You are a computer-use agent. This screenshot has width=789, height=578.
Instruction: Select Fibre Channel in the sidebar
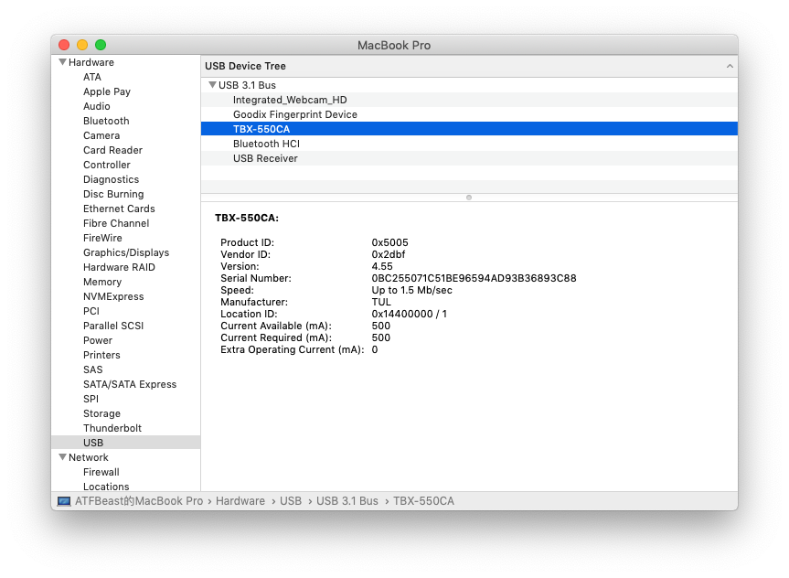(x=116, y=223)
